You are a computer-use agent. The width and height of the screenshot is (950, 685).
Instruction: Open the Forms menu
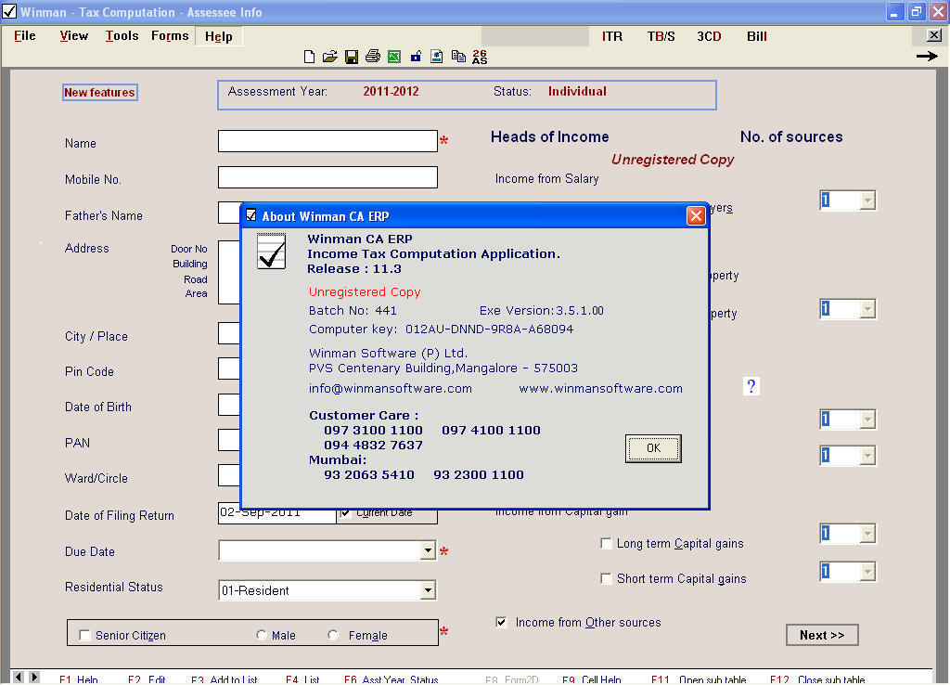[170, 36]
